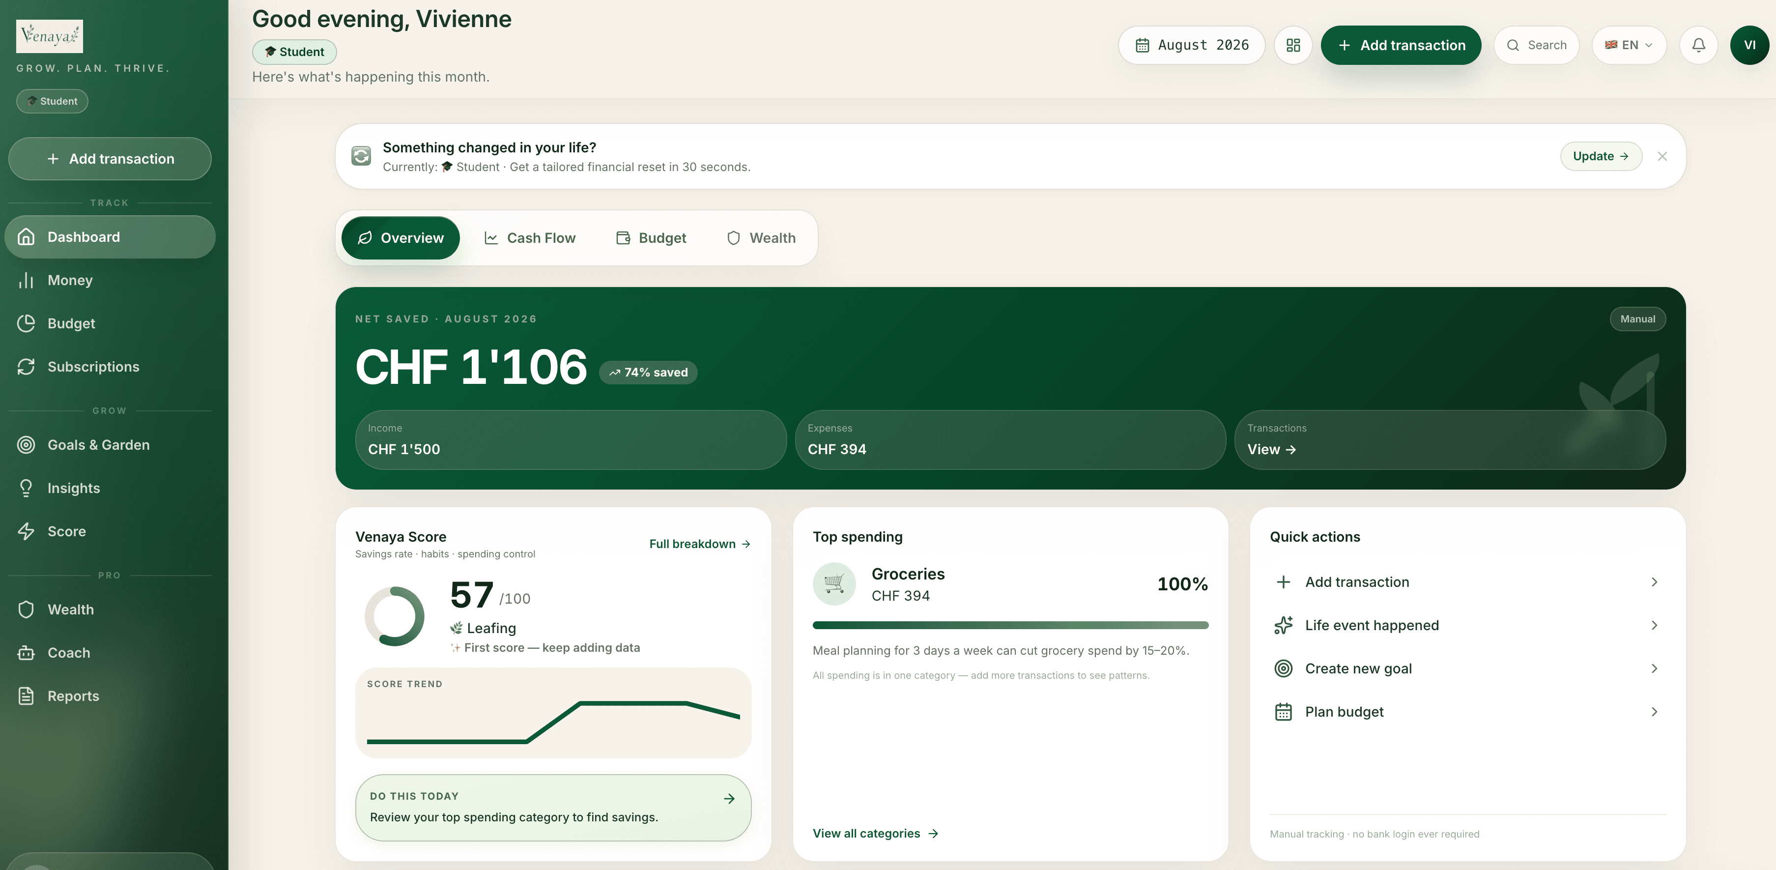Open the August 2026 month picker
Image resolution: width=1776 pixels, height=870 pixels.
click(x=1191, y=45)
